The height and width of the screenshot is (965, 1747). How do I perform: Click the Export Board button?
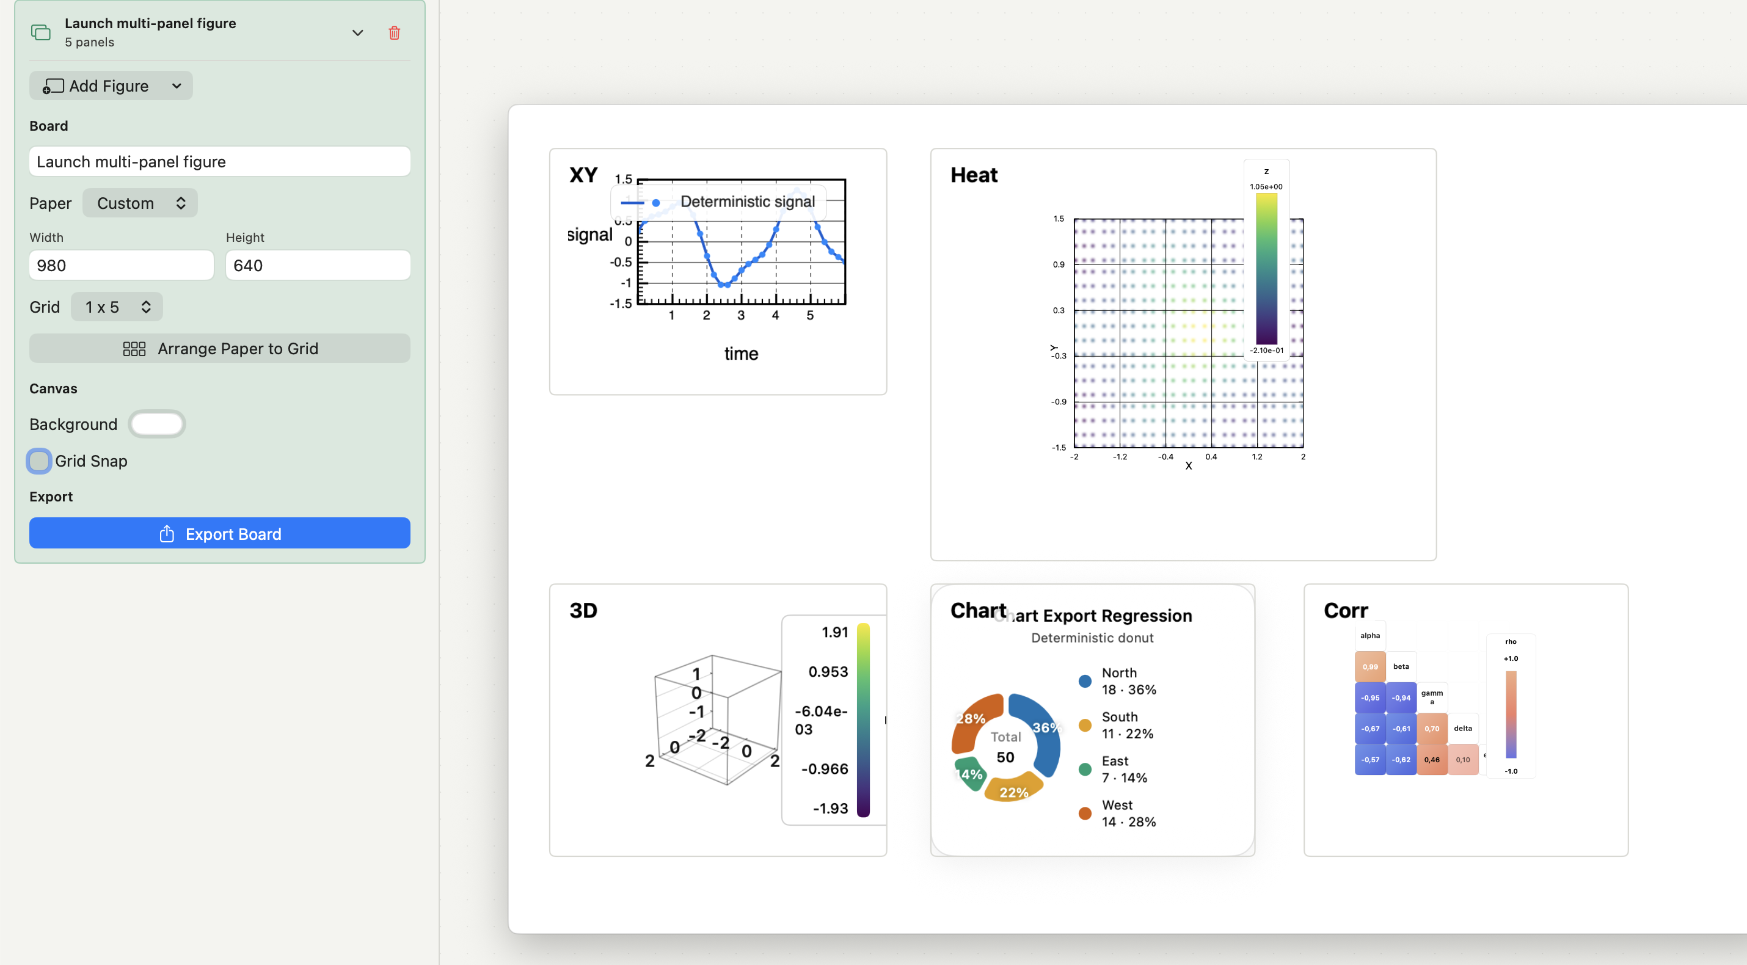click(x=220, y=534)
